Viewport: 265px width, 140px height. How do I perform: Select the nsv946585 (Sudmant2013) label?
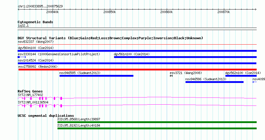(x=80, y=73)
